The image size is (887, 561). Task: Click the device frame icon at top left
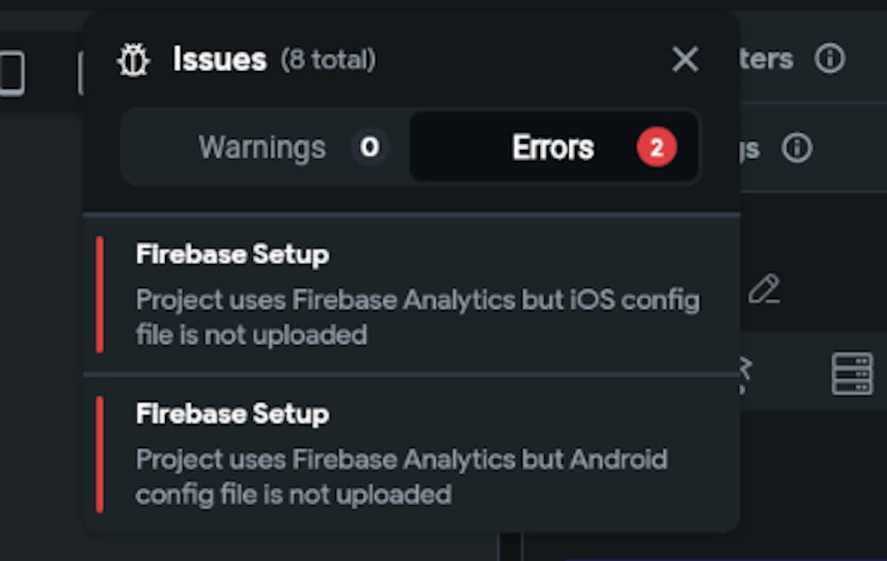(12, 73)
